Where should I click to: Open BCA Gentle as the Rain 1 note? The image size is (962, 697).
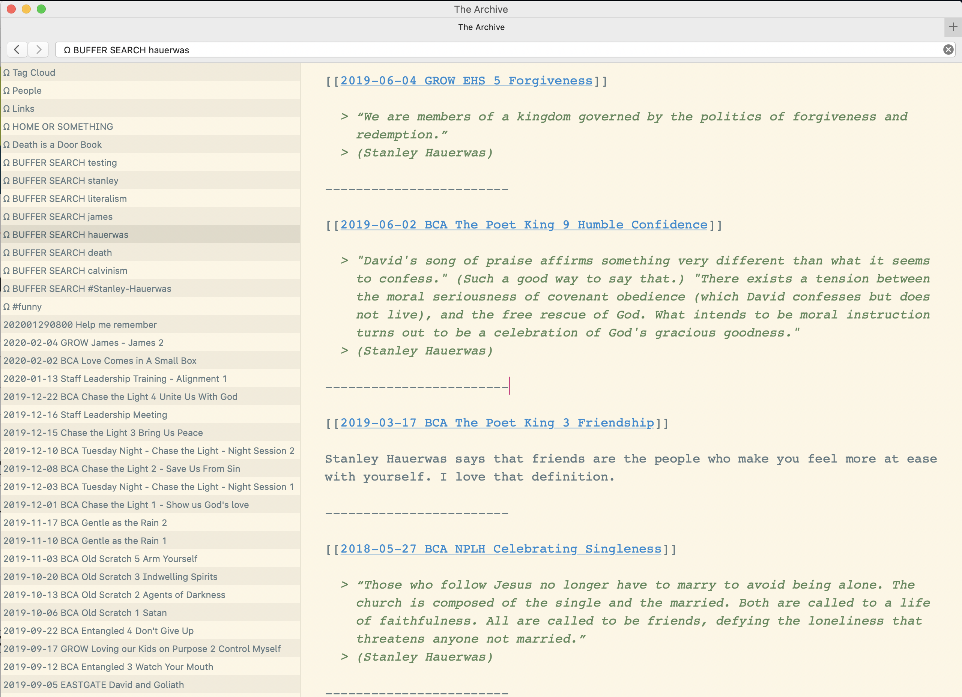[x=150, y=541]
